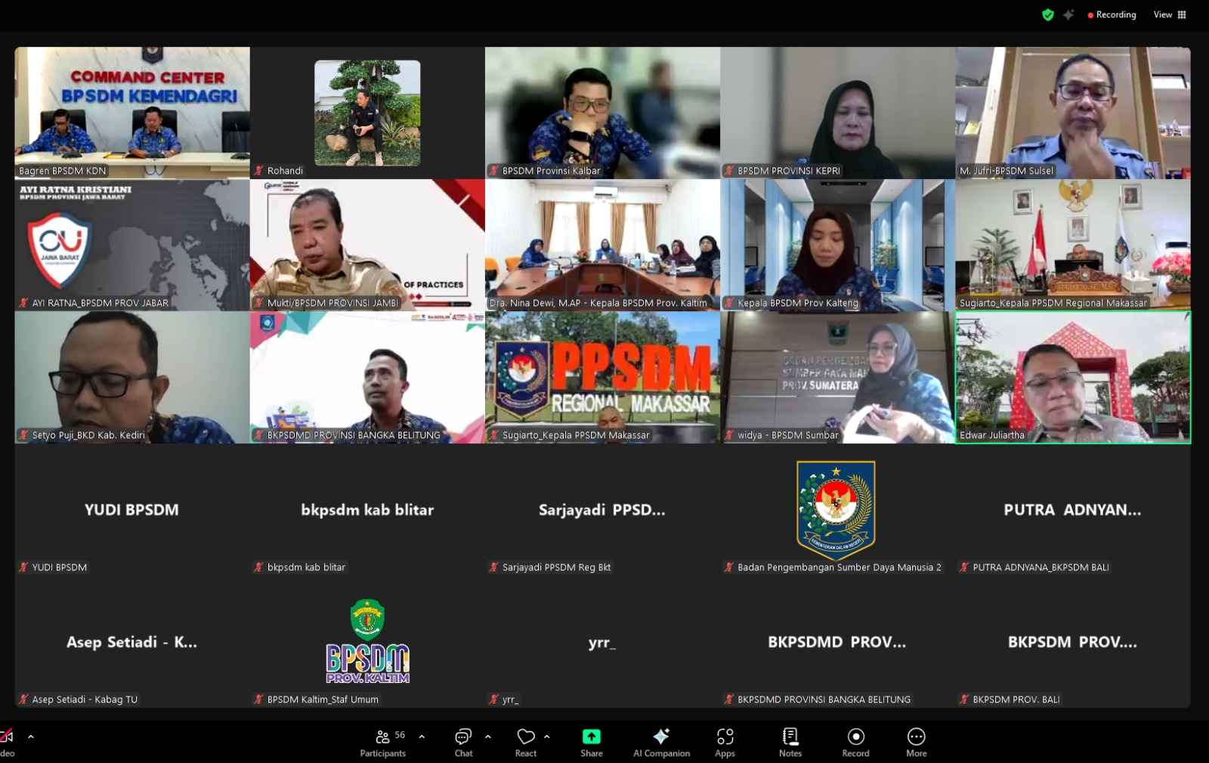This screenshot has height=763, width=1209.
Task: Launch AI Companion
Action: (661, 743)
